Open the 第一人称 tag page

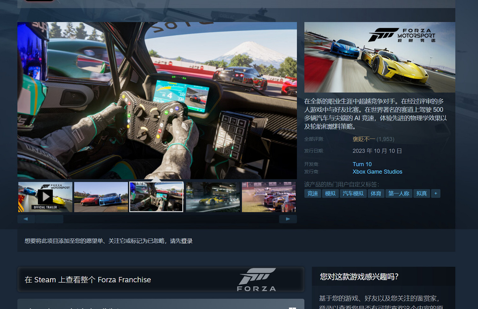click(x=399, y=193)
